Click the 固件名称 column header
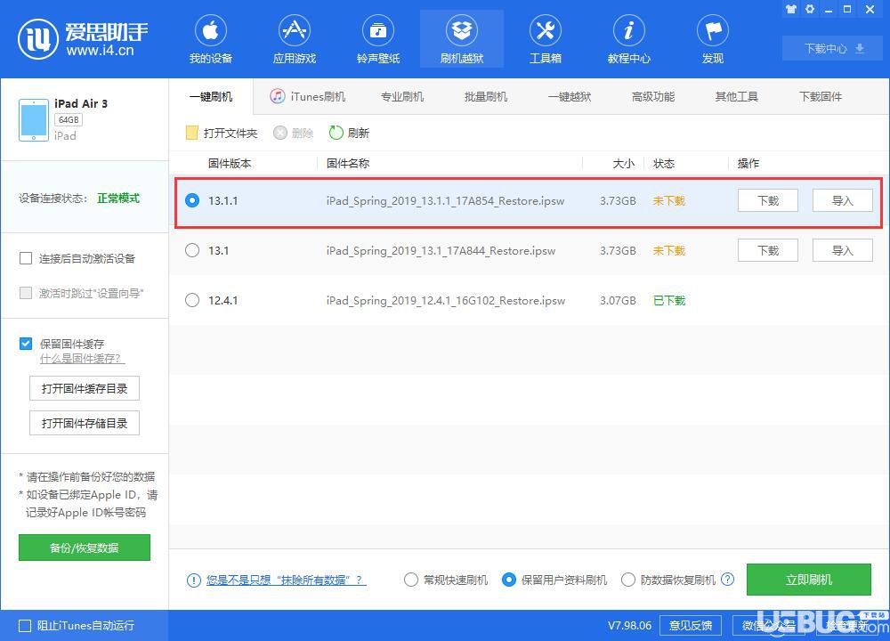 348,164
